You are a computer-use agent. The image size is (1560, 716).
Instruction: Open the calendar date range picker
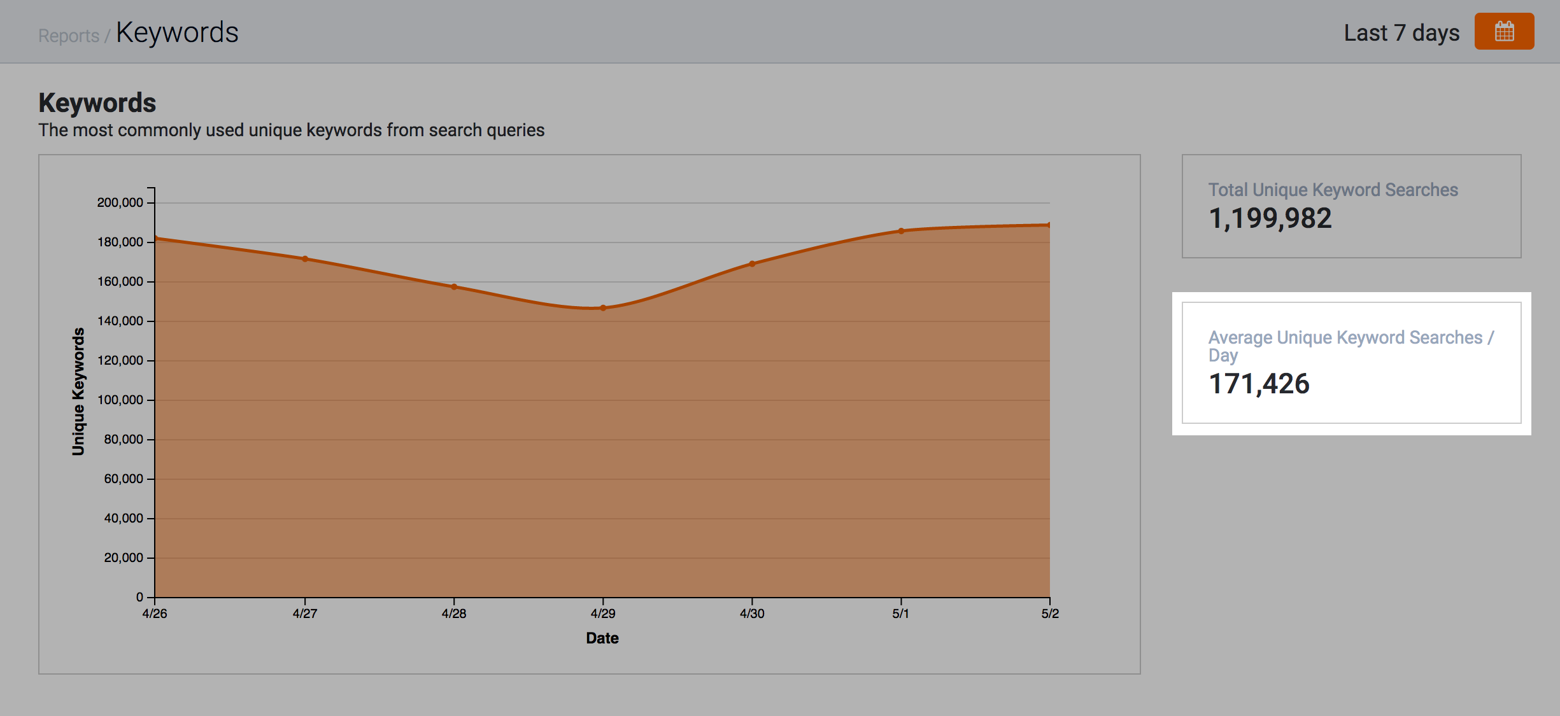click(1504, 31)
